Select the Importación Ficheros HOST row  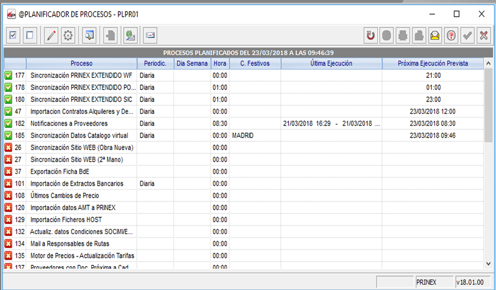click(x=97, y=219)
